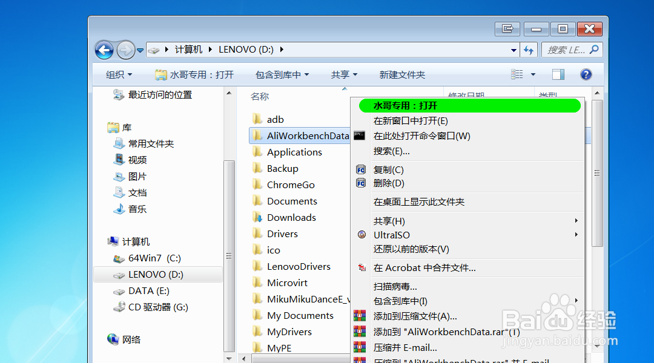Click the navigation pane vertical scrollbar
Viewport: 654px width, 363px height.
click(229, 256)
